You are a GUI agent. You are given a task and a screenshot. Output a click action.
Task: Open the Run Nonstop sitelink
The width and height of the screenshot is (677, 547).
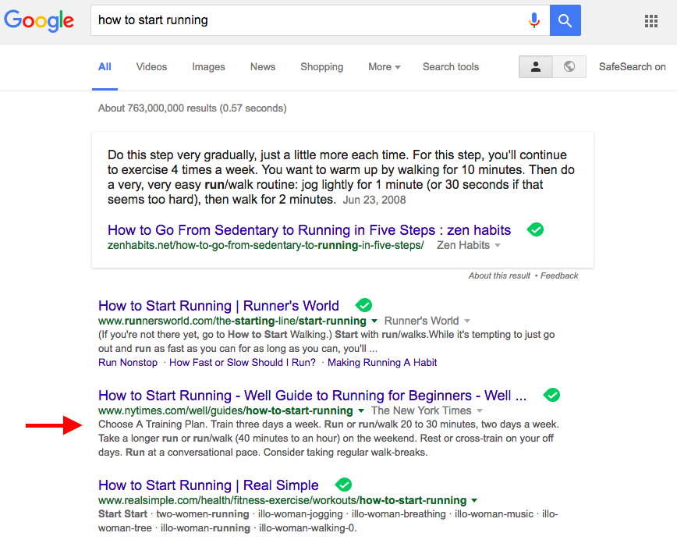128,363
